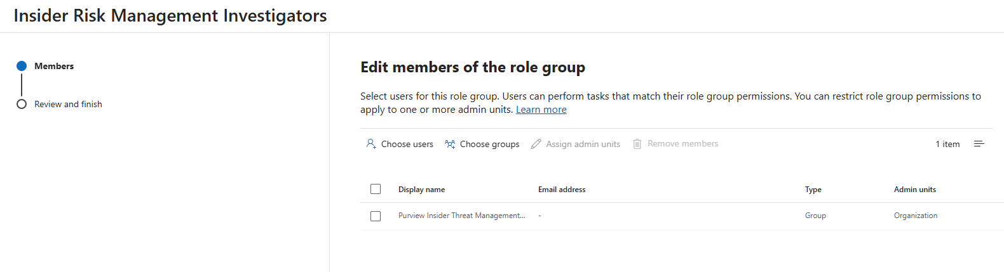
Task: Go to the Members step label
Action: tap(54, 66)
